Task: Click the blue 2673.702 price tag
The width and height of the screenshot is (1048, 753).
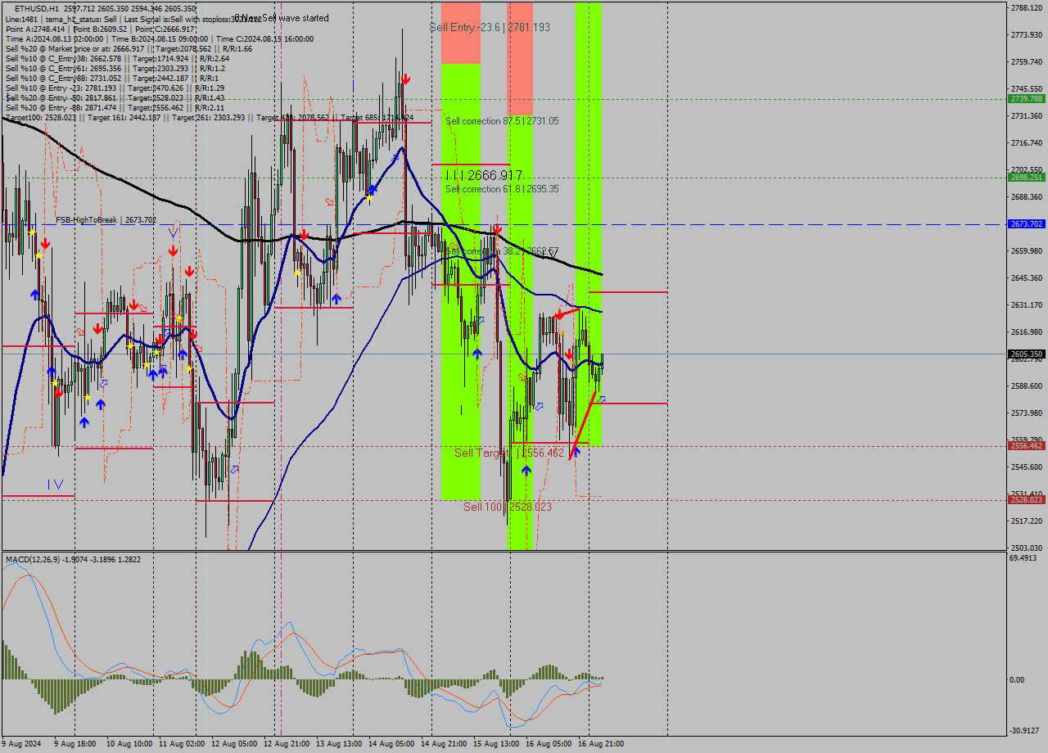Action: tap(1026, 223)
